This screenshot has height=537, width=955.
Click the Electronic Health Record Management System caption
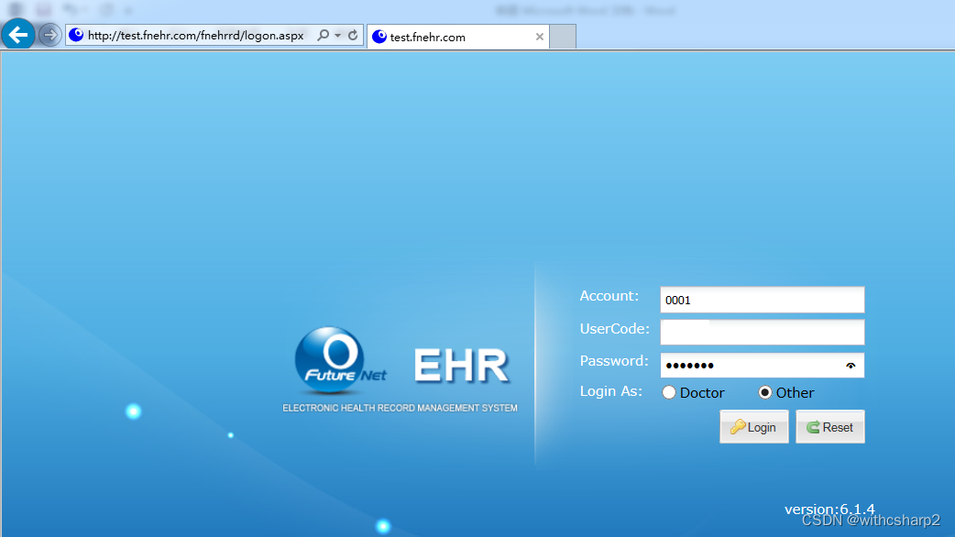pos(401,408)
